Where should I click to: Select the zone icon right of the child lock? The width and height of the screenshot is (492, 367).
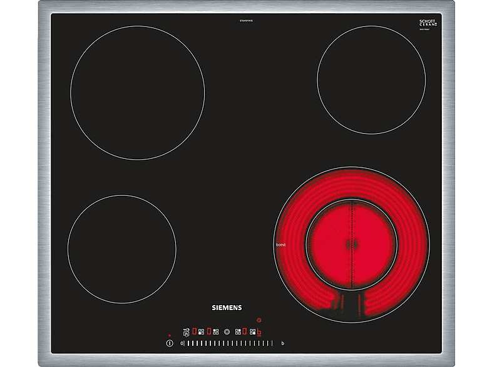point(201,332)
